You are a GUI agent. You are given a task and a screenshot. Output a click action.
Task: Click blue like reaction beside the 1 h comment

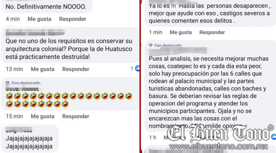(x=273, y=137)
